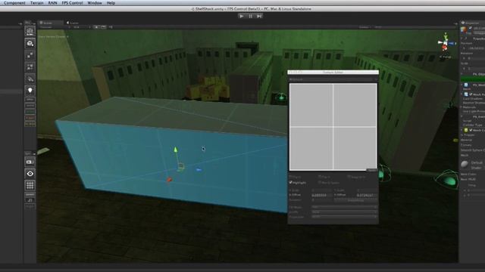Click small button below texture preview corner

(x=371, y=170)
